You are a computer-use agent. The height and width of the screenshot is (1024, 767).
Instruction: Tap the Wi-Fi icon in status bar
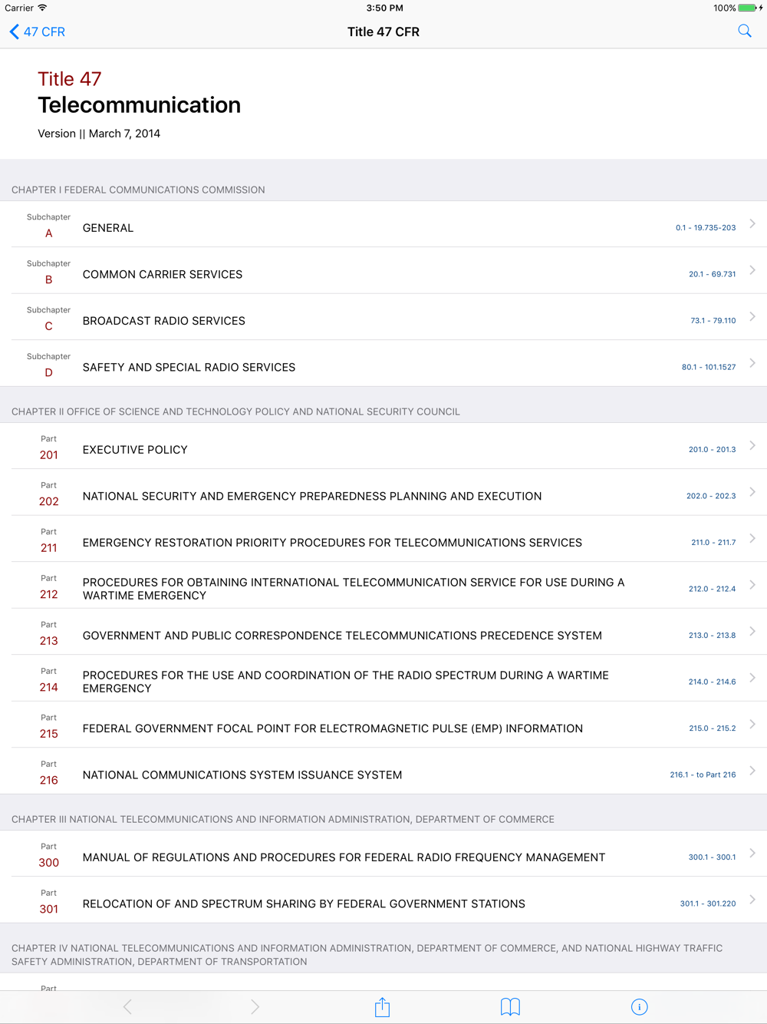coord(43,8)
